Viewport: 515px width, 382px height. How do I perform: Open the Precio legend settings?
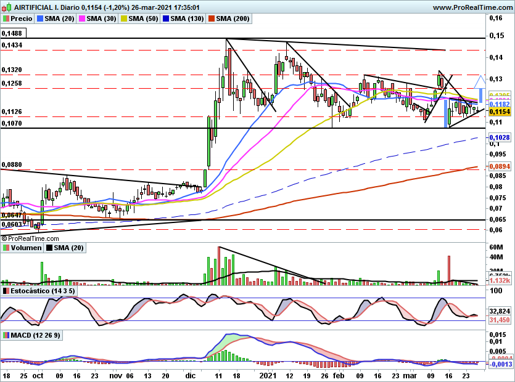click(21, 19)
